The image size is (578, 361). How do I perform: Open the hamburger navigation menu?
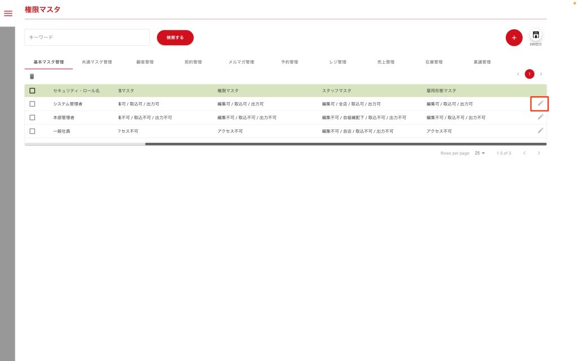(x=8, y=14)
